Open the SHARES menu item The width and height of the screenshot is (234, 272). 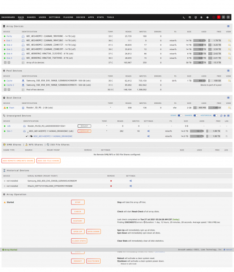click(x=31, y=17)
